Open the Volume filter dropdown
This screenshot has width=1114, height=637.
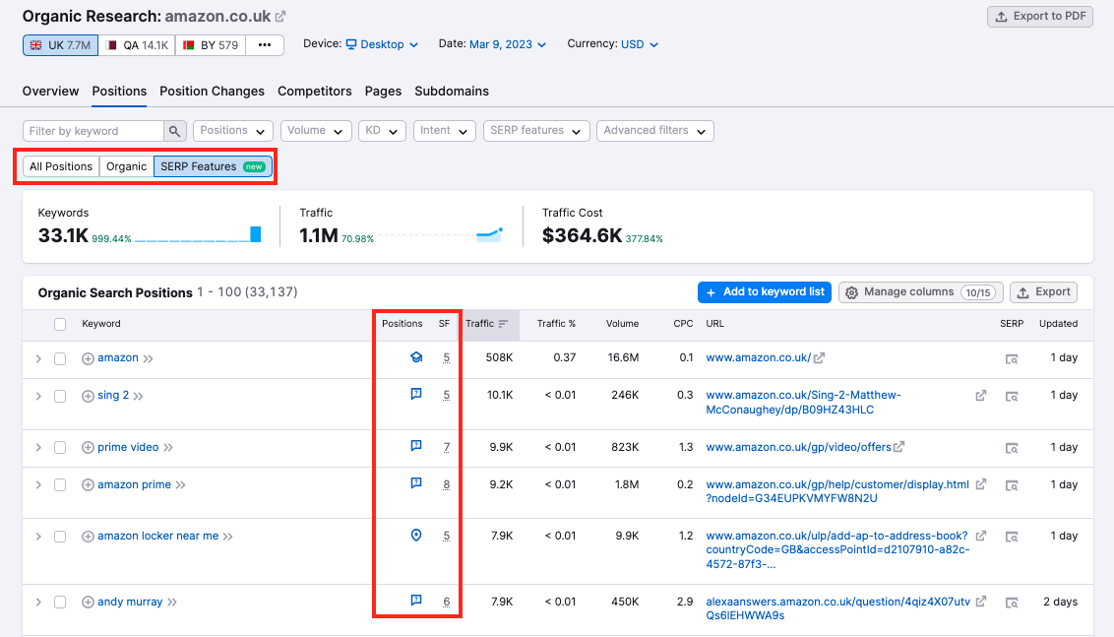tap(316, 131)
